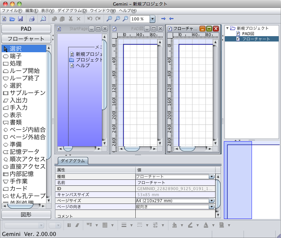The width and height of the screenshot is (281, 238).
Task: Open the ファイル(F) menu
Action: pos(12,11)
